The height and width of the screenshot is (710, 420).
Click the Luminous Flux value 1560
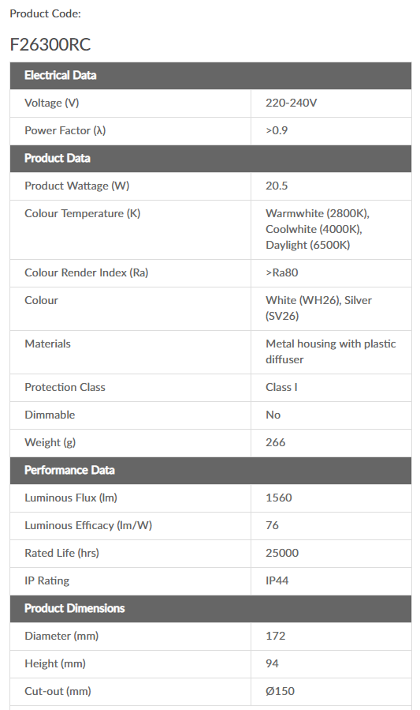point(279,498)
